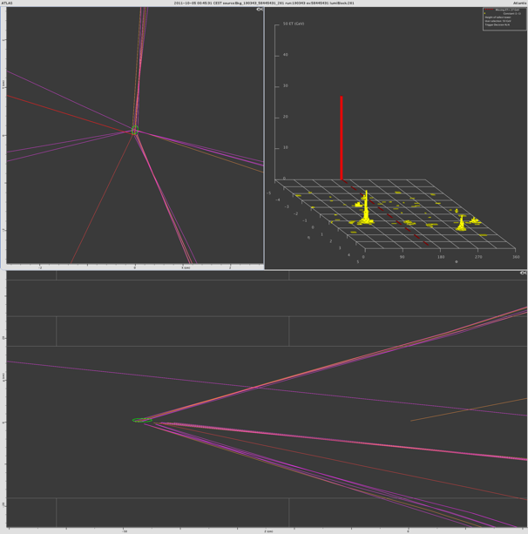Screen dimensions: 528x534
Task: Select the tallest yellow calorimeter tower in the lego plot
Action: 366,207
